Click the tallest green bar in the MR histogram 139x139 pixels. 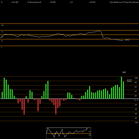[x=121, y=88]
